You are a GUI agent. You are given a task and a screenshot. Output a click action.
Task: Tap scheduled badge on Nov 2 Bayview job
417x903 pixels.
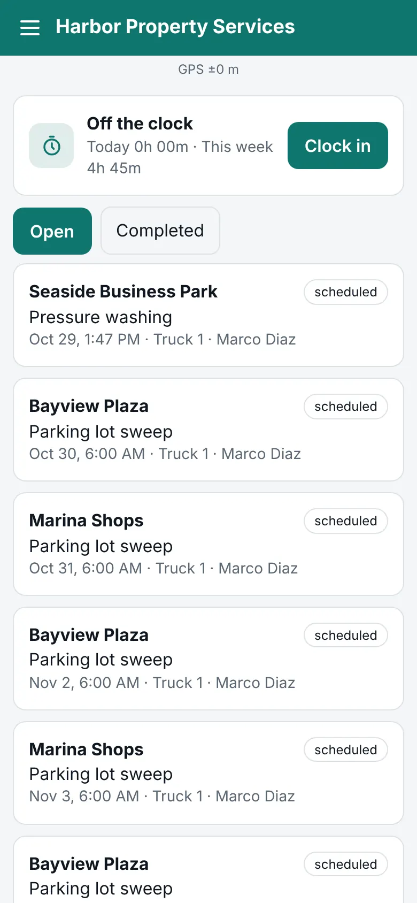tap(346, 636)
